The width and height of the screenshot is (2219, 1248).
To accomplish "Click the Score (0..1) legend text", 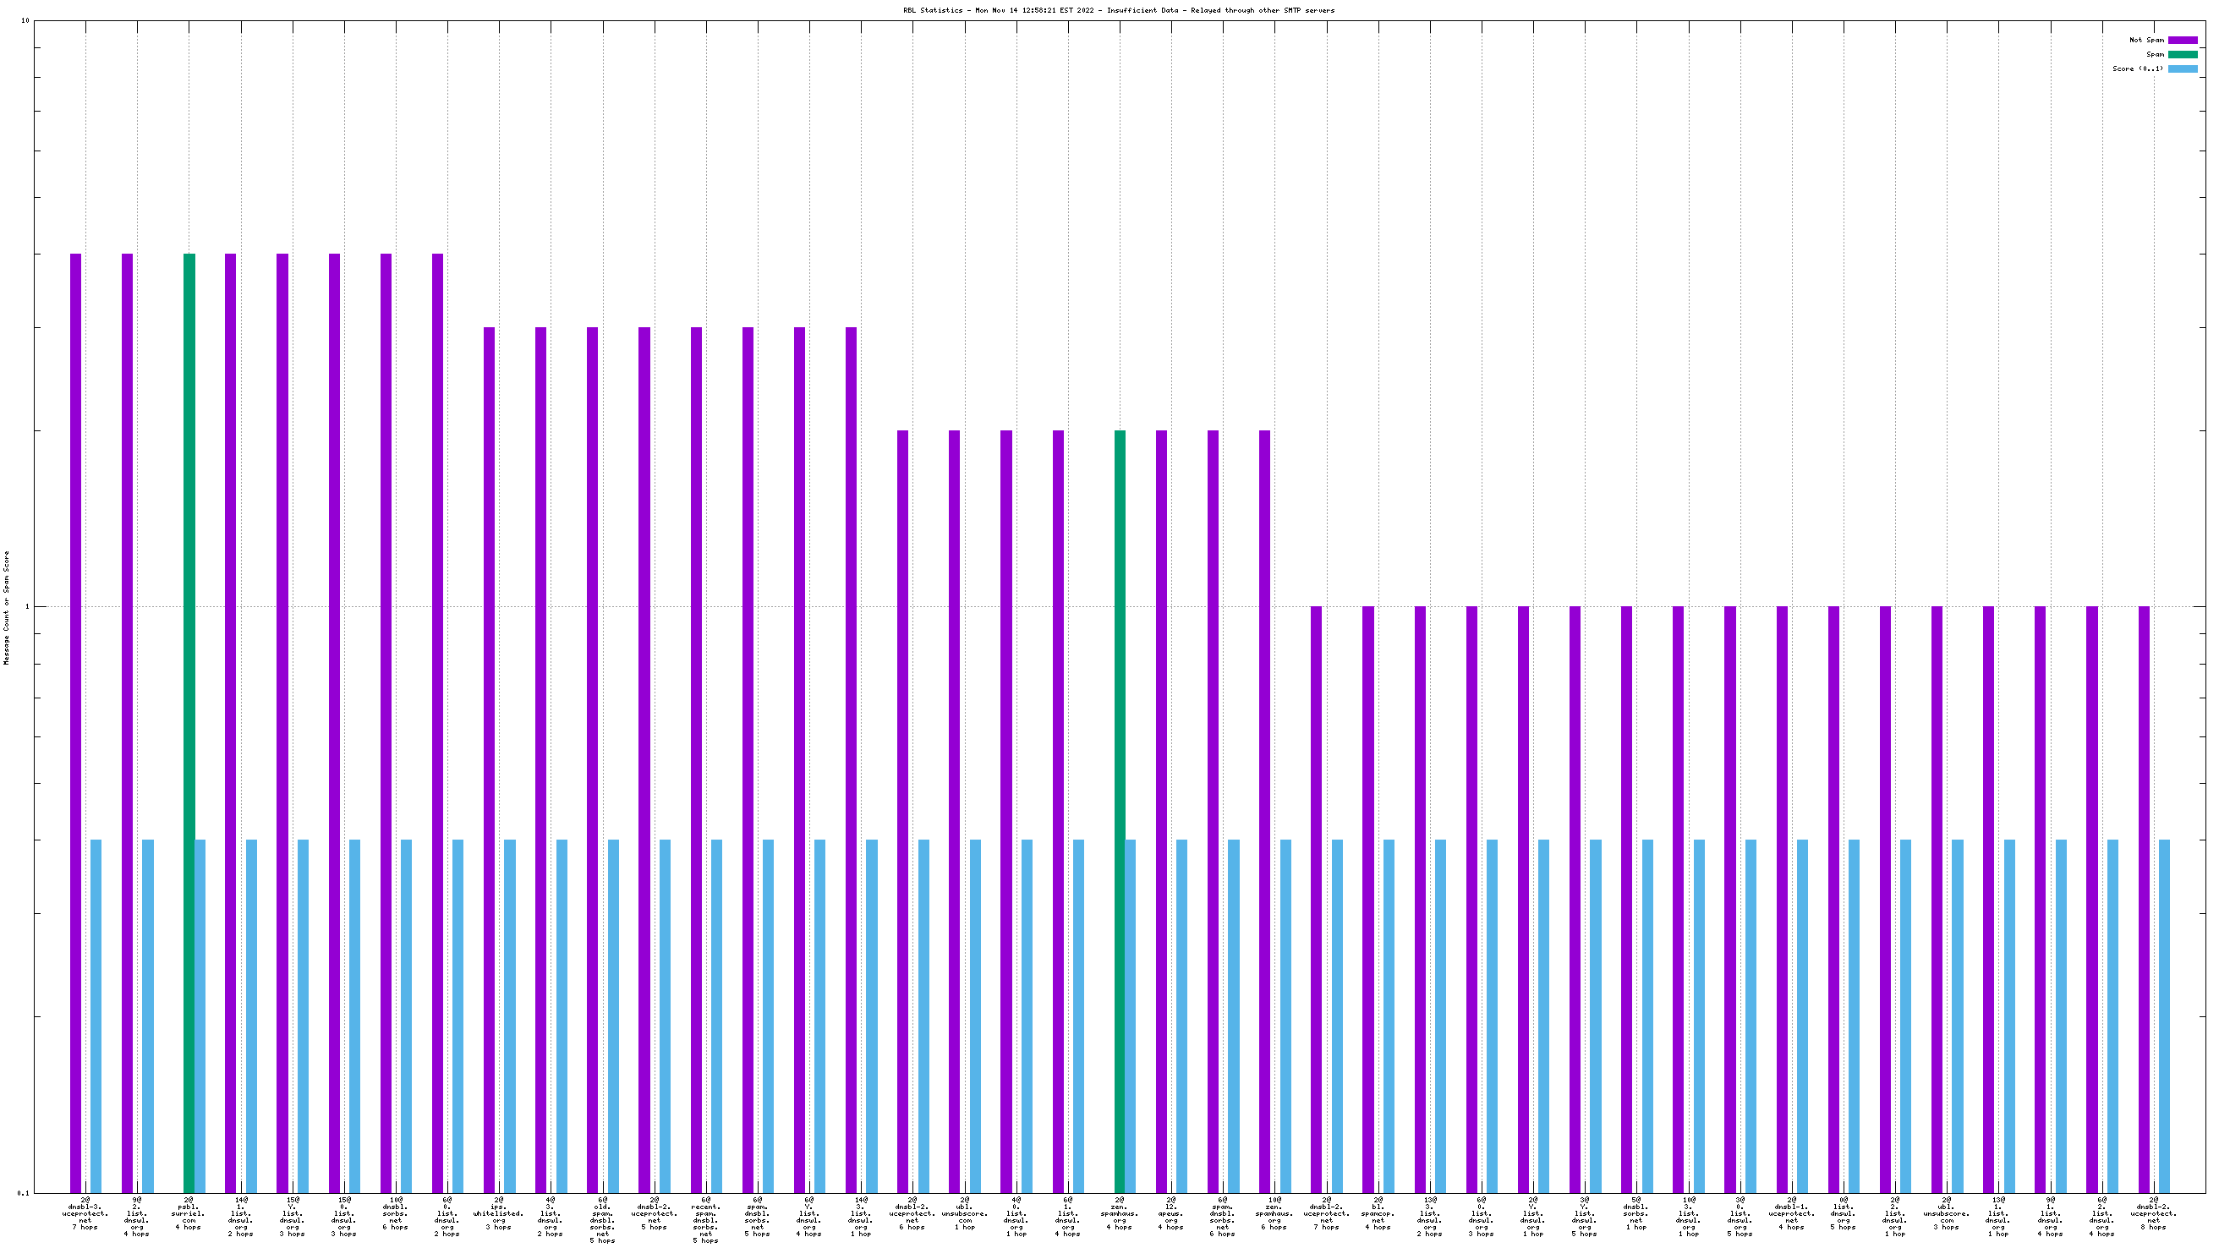I will tap(2136, 68).
